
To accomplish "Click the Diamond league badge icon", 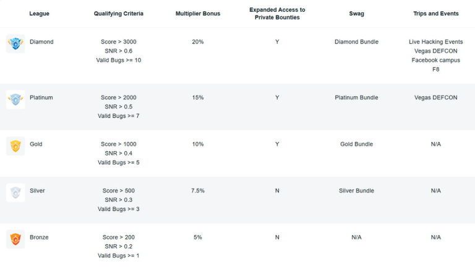I will [x=15, y=43].
